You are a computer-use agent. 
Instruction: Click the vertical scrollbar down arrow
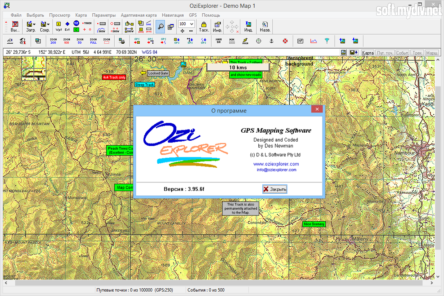[438, 277]
